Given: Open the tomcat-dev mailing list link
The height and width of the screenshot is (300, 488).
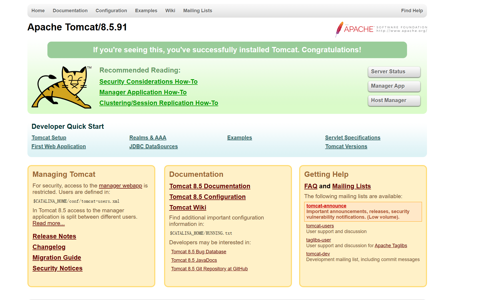Looking at the screenshot, I should click(x=318, y=254).
